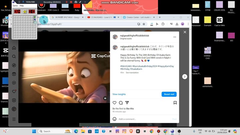Click the Boost reel button

pyautogui.click(x=169, y=94)
